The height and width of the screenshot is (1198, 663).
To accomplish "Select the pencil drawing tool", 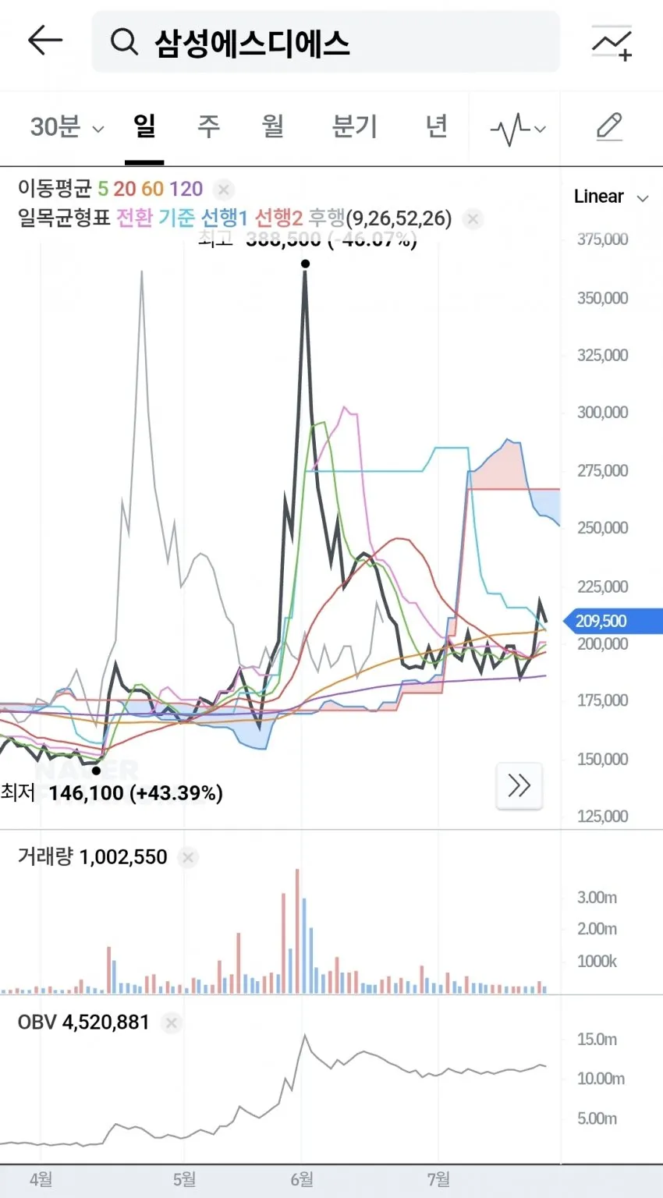I will pos(609,127).
